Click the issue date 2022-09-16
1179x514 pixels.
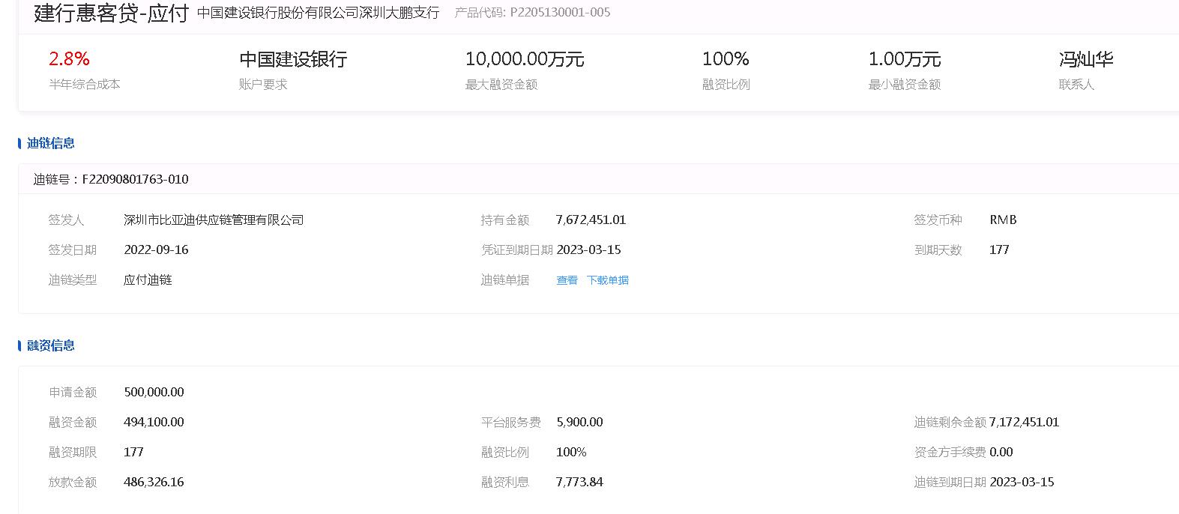point(156,250)
